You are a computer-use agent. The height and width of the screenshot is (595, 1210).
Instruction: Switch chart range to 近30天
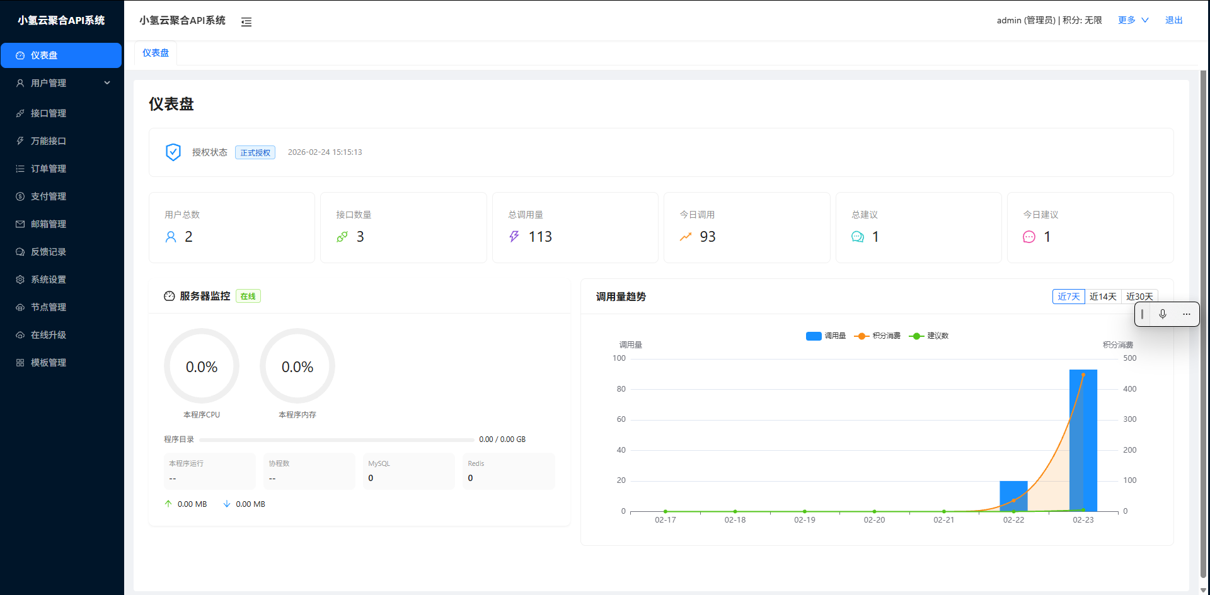(x=1139, y=296)
